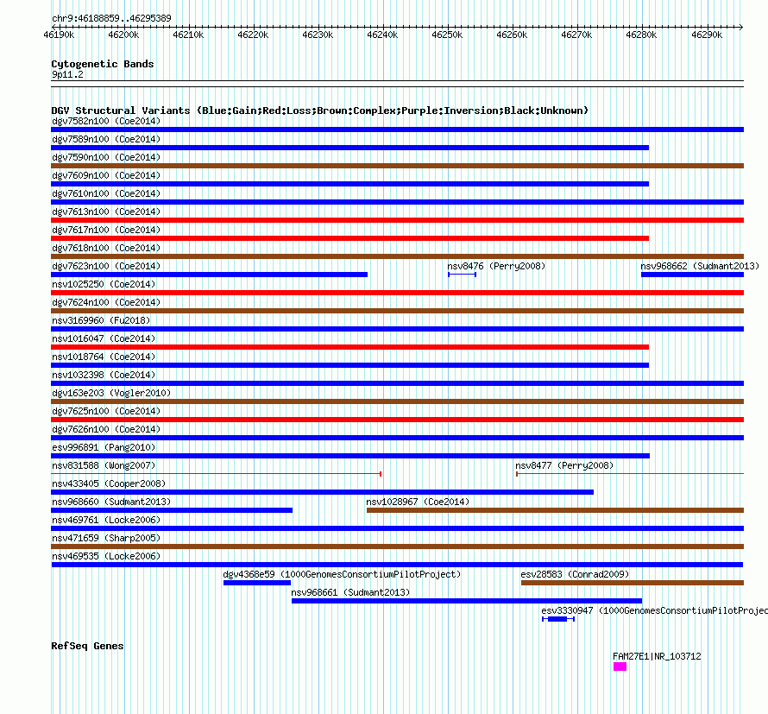Click the RefSeq Genes track title
Screen dimensions: 768x714
point(87,646)
